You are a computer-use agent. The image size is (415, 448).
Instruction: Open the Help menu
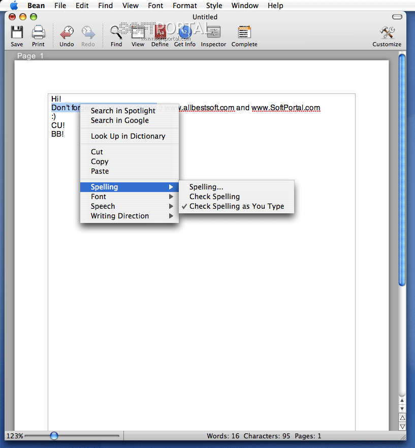[275, 6]
